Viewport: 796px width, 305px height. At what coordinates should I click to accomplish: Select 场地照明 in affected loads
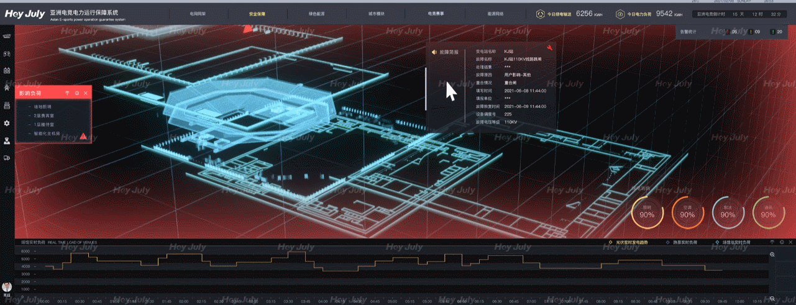point(43,107)
